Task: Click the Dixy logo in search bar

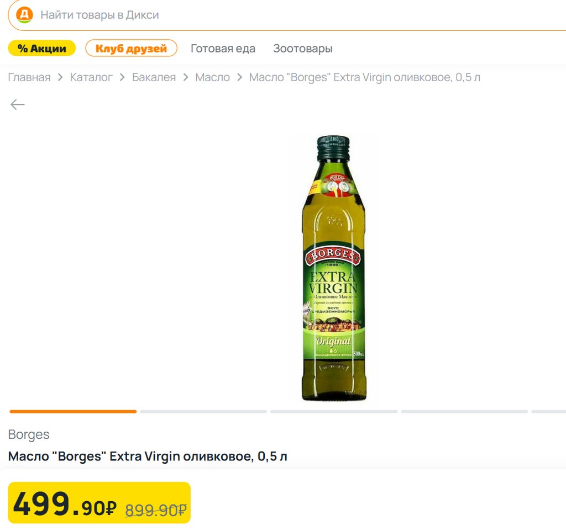Action: click(x=24, y=15)
